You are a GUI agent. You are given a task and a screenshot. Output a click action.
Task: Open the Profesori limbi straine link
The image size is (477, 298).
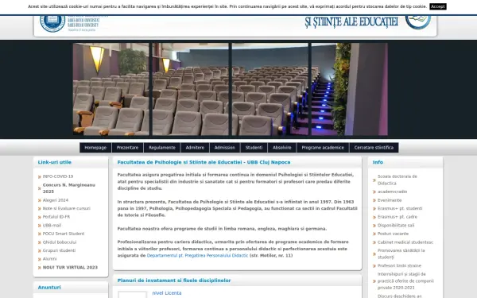tap(399, 265)
